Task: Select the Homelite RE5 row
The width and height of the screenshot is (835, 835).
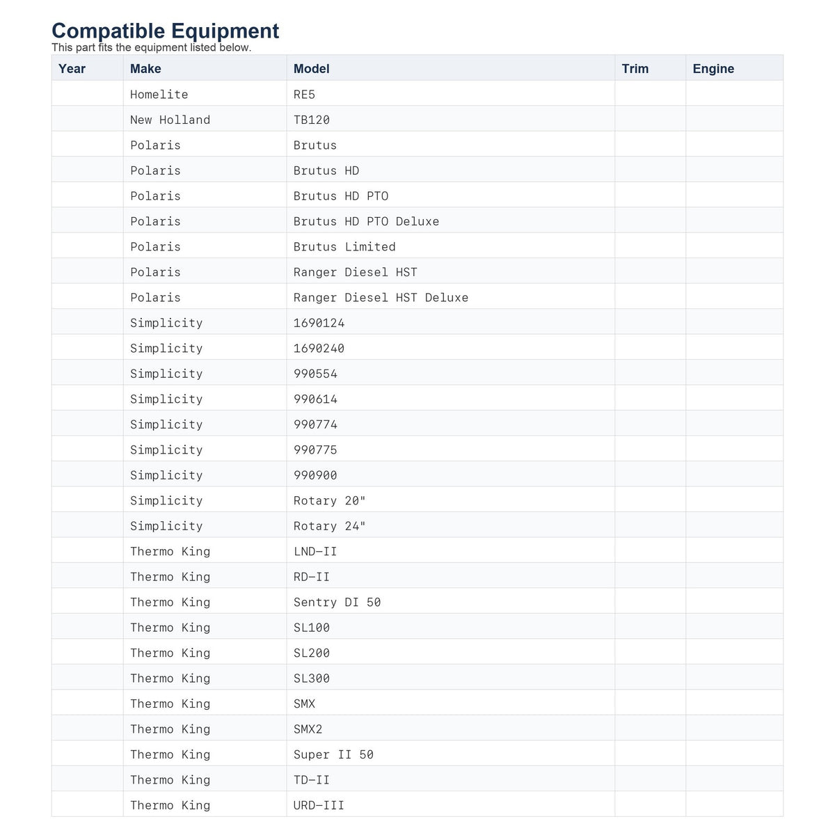Action: (x=417, y=94)
